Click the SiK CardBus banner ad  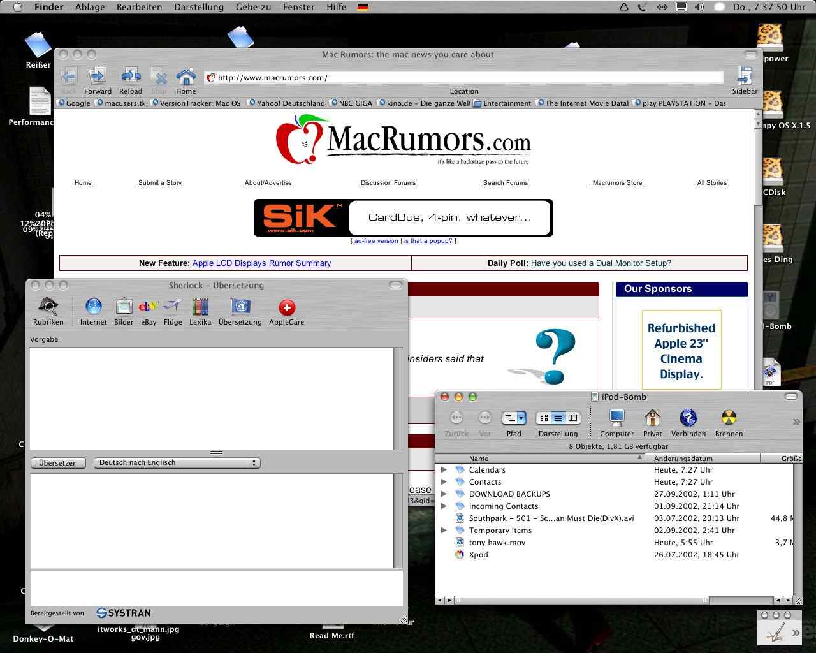(x=403, y=217)
